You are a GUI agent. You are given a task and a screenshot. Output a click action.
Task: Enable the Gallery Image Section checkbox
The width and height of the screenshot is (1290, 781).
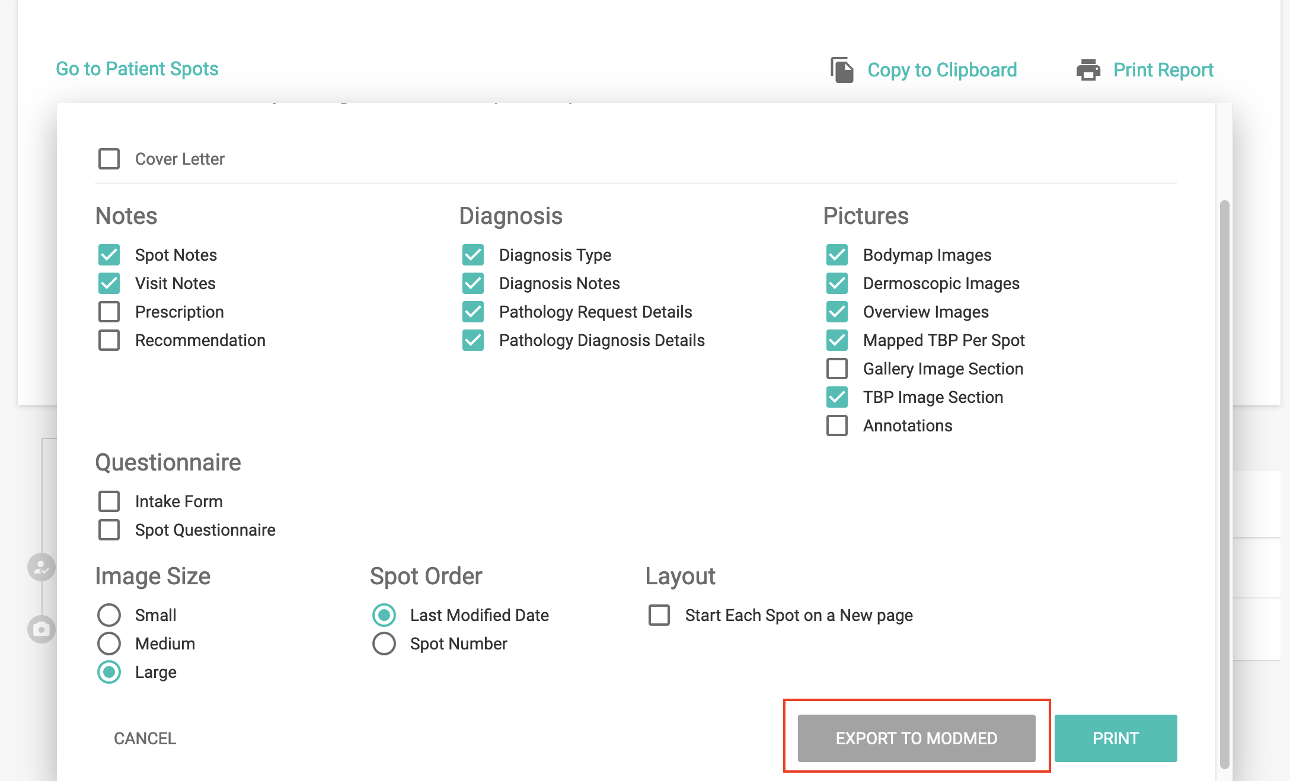[x=837, y=369]
